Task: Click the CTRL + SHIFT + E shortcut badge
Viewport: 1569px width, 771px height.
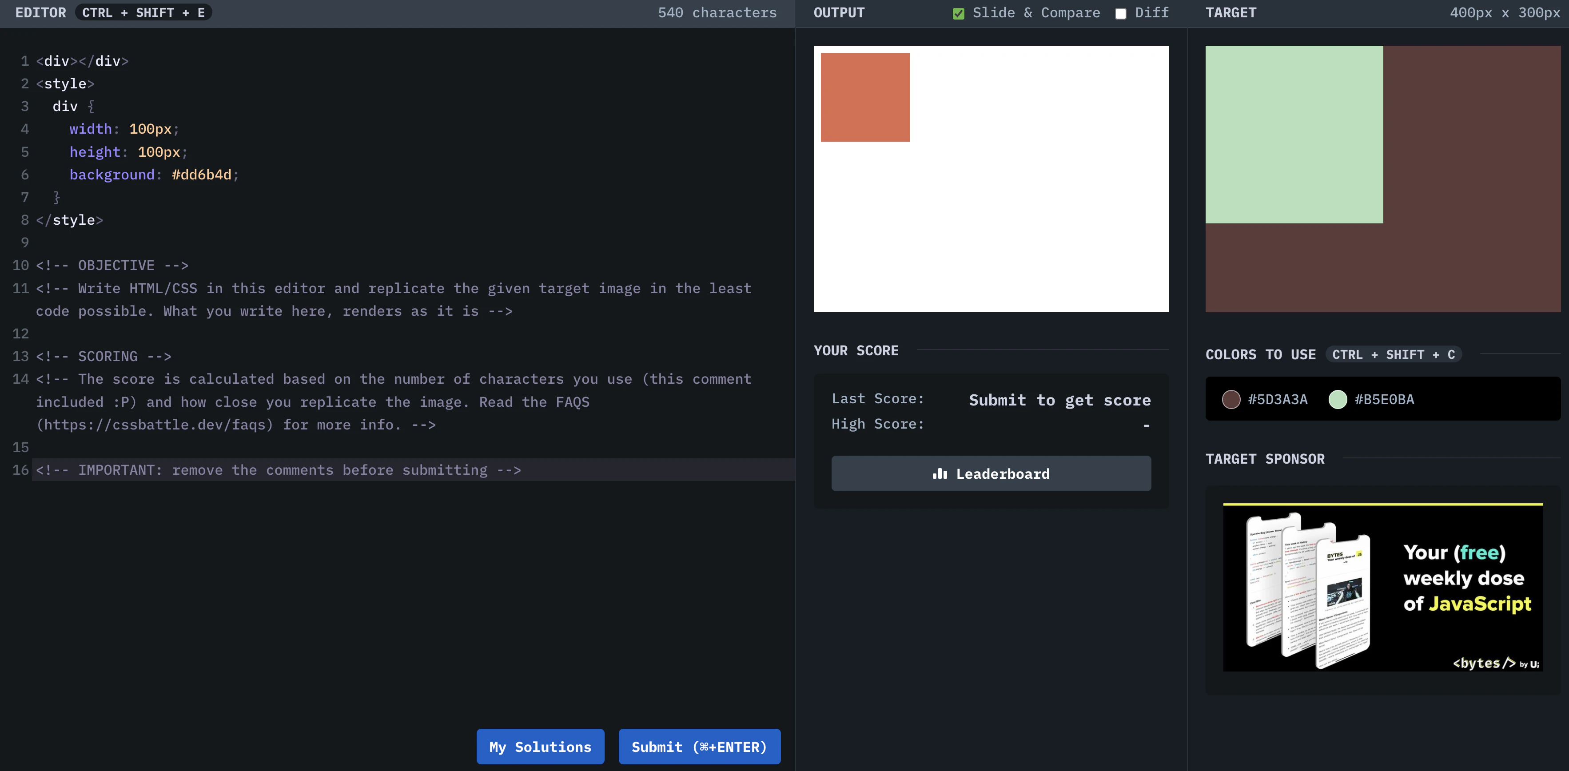Action: tap(143, 12)
